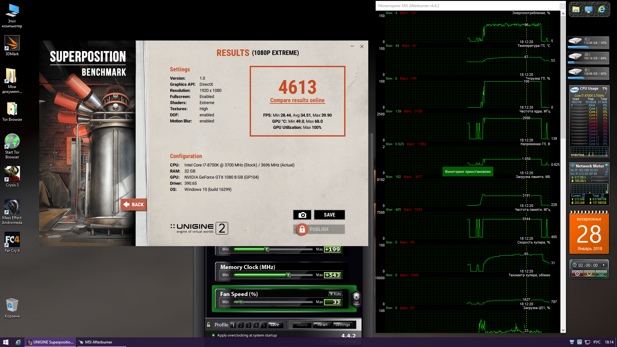Toggle Apply overclocking at system startup
Viewport: 617px width, 347px height.
pos(213,335)
